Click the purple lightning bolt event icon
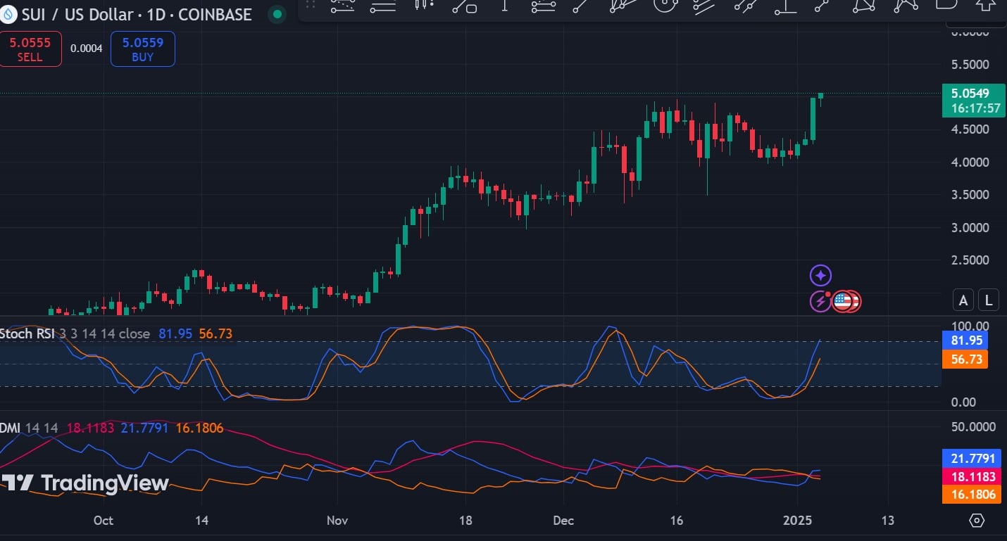 [820, 302]
